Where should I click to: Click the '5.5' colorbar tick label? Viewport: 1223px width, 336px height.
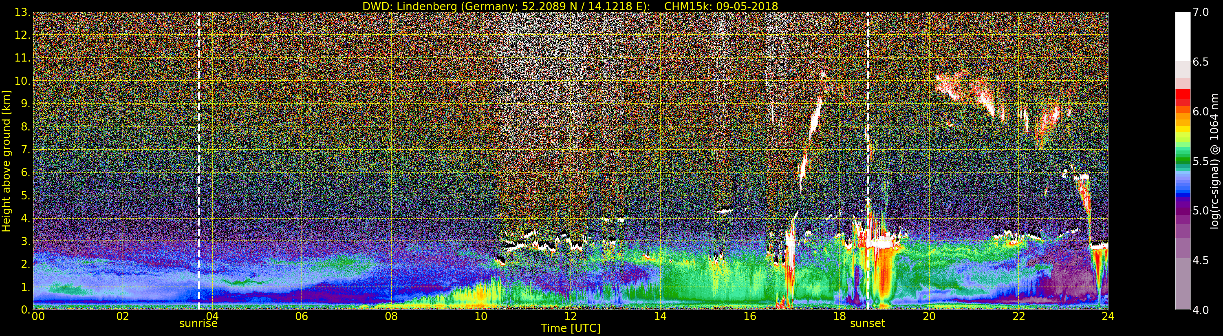coord(1201,161)
